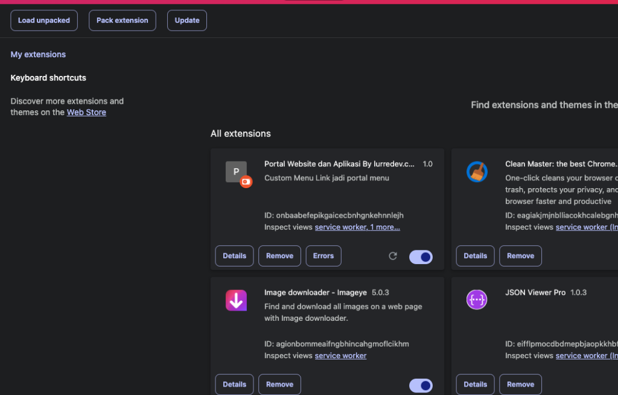The width and height of the screenshot is (618, 395).
Task: View Errors for Portal Website extension
Action: [x=323, y=256]
